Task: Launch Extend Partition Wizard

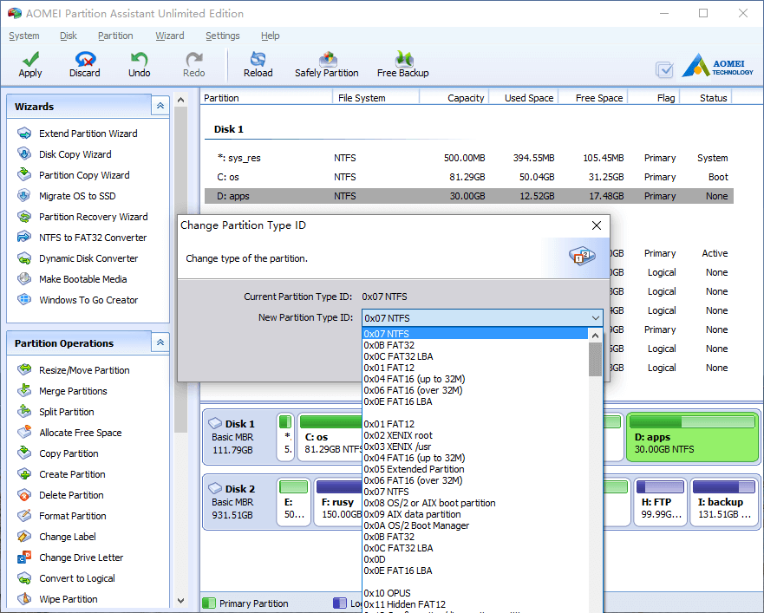Action: coord(88,134)
